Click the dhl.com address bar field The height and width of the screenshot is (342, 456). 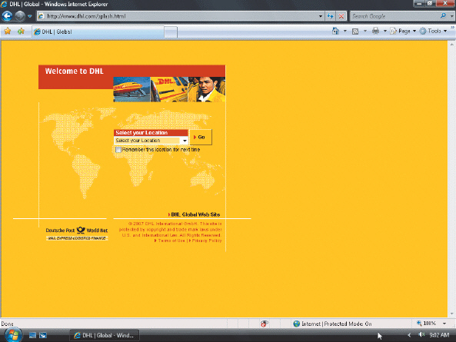[178, 16]
